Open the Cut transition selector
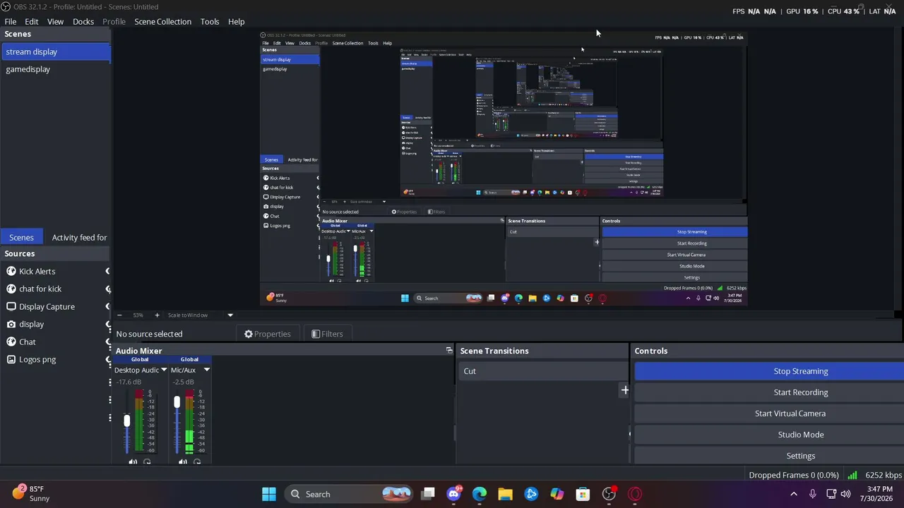The width and height of the screenshot is (904, 508). click(x=542, y=371)
